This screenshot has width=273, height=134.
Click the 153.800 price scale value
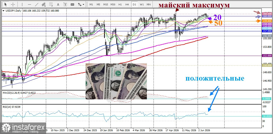click(x=267, y=47)
